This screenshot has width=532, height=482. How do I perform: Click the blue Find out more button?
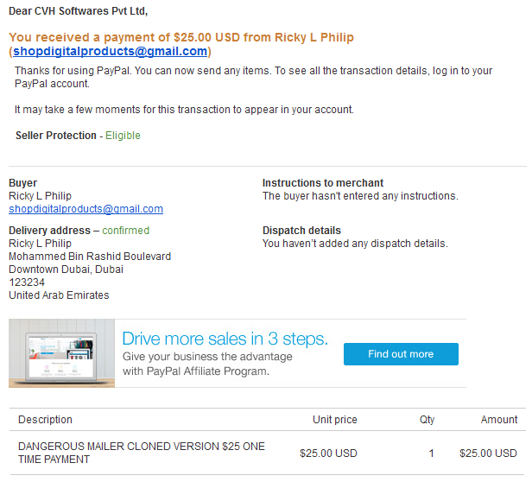tap(401, 354)
